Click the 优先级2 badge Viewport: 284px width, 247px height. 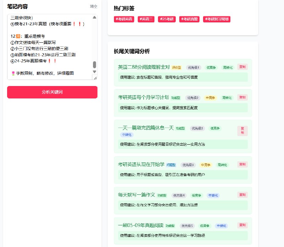pos(193,98)
